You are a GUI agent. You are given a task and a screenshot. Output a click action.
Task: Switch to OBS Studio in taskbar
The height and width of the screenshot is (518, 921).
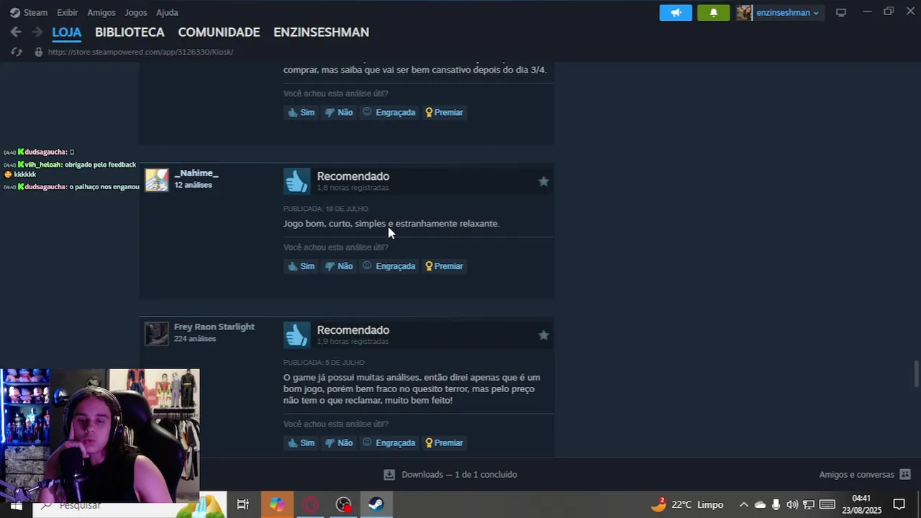click(344, 504)
